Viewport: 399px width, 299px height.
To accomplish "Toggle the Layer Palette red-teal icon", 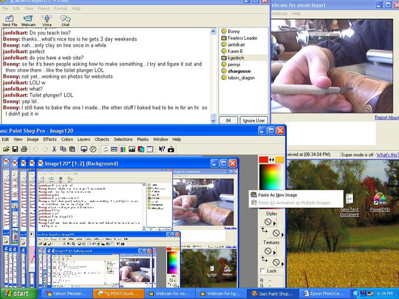I will (141, 149).
